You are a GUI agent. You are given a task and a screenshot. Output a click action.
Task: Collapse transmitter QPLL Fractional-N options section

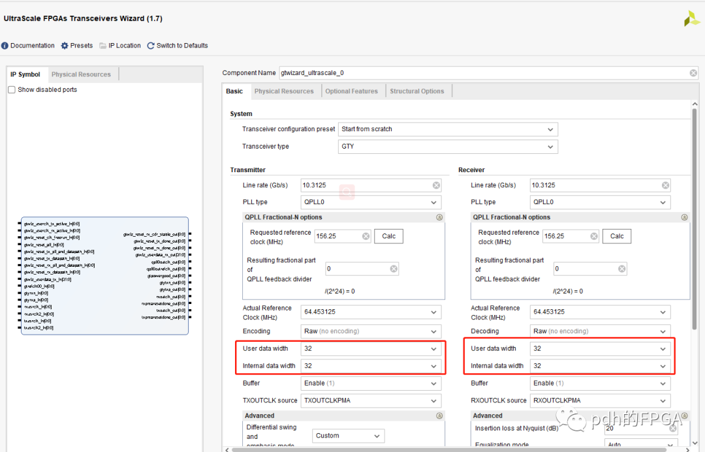pyautogui.click(x=439, y=217)
